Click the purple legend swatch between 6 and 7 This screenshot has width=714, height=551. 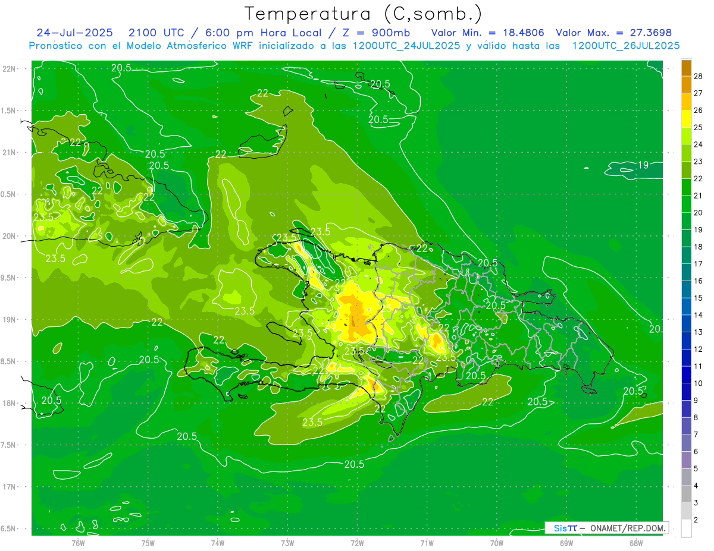(x=686, y=443)
